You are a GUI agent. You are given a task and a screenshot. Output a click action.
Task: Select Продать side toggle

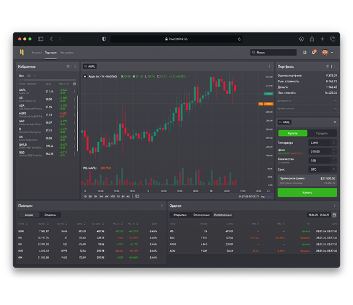[322, 133]
